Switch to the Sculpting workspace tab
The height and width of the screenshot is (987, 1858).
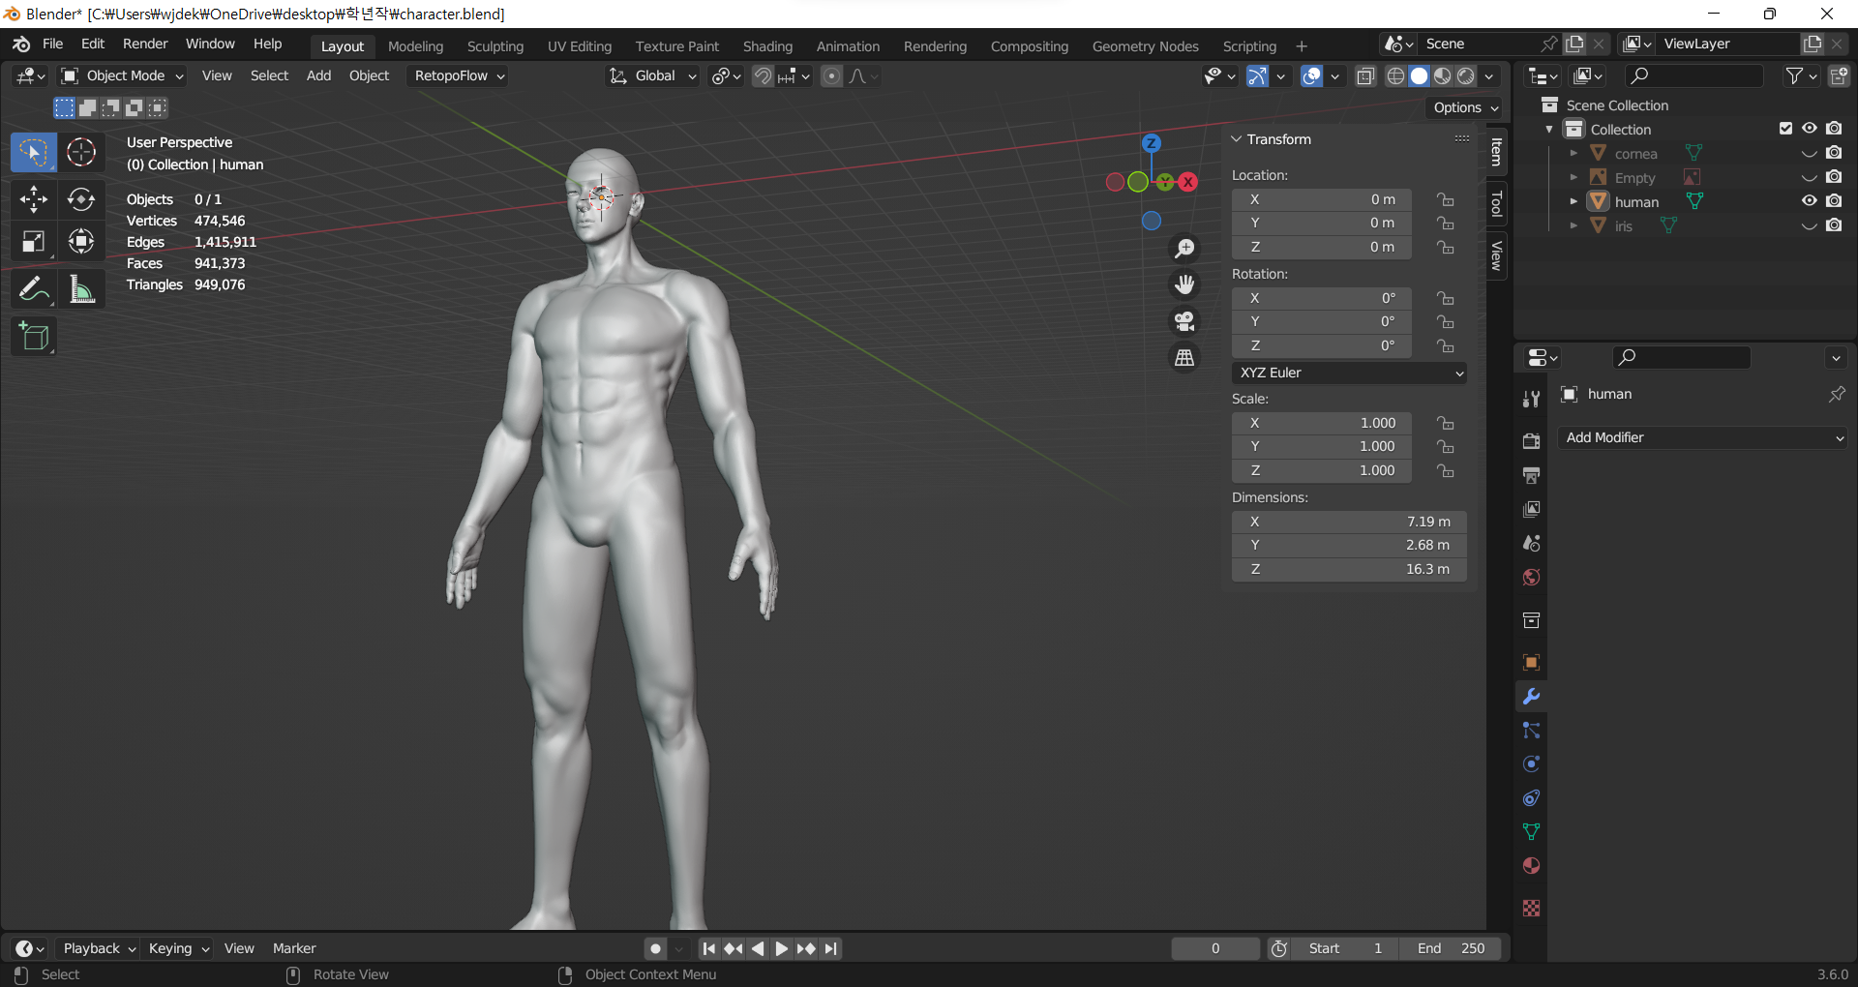pos(494,45)
